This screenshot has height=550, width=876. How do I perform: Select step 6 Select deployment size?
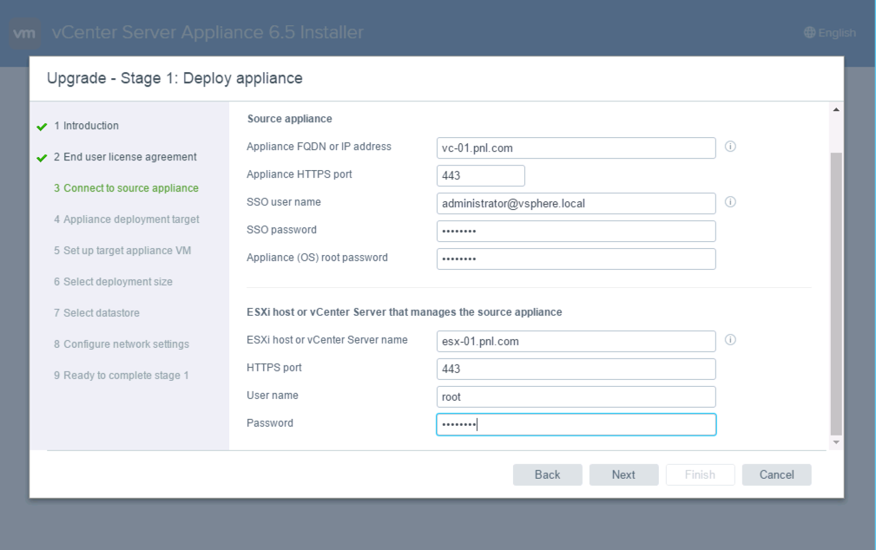click(113, 282)
